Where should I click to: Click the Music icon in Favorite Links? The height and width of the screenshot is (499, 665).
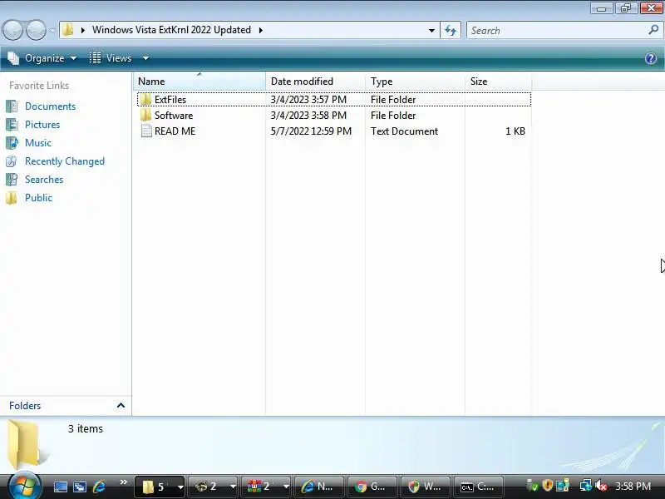coord(12,142)
